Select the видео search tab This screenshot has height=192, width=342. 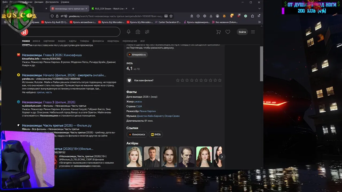tap(62, 41)
